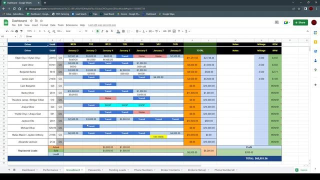320x180 pixels.
Task: Open the horizontal align dropdown
Action: point(138,31)
